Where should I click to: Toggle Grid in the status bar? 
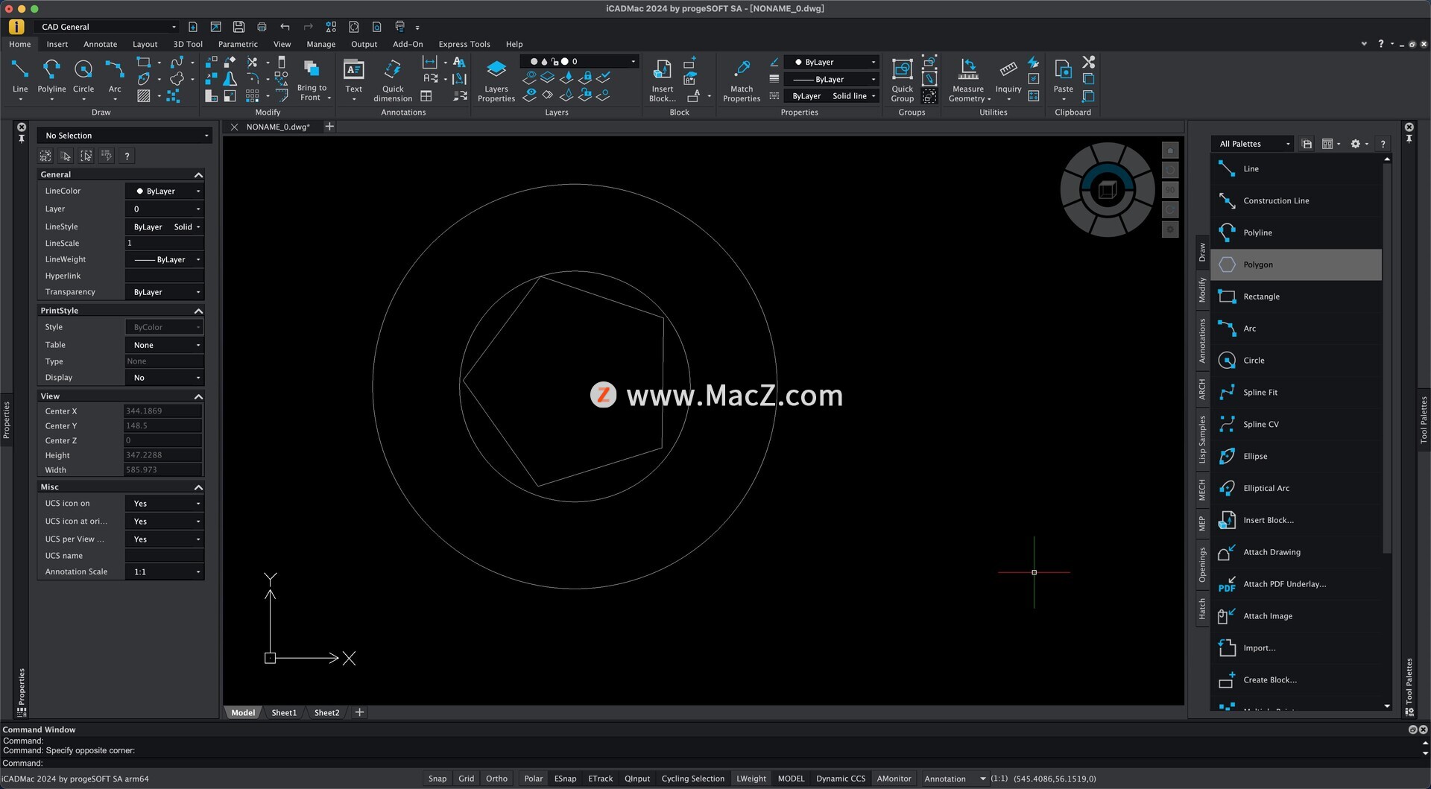click(x=466, y=779)
